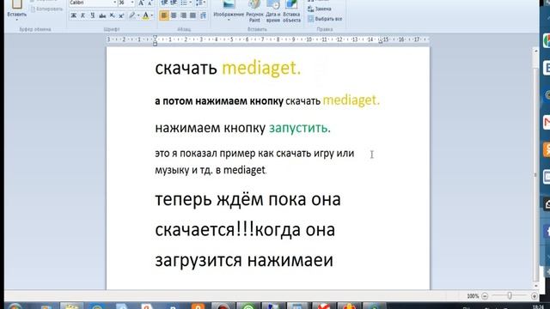The width and height of the screenshot is (550, 309).
Task: Click the line 'это я показал пример как скачать игру или'
Action: [x=254, y=154]
